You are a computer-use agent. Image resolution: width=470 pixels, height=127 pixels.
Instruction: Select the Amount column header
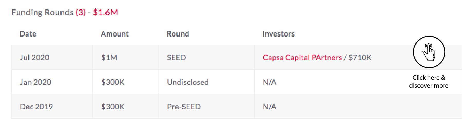coord(115,34)
